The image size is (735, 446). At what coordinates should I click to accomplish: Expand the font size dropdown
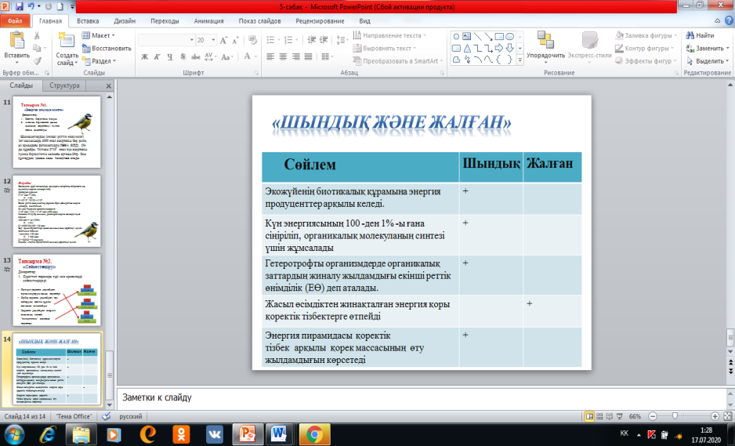212,39
